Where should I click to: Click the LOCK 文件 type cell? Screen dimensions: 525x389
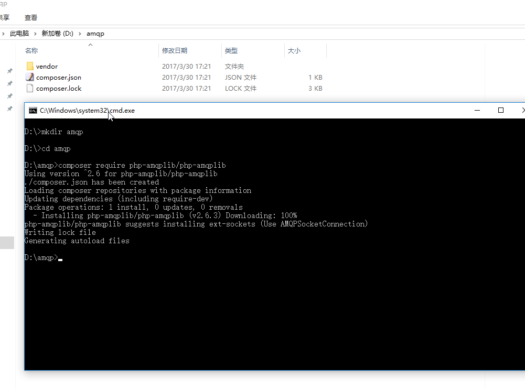[x=241, y=89]
